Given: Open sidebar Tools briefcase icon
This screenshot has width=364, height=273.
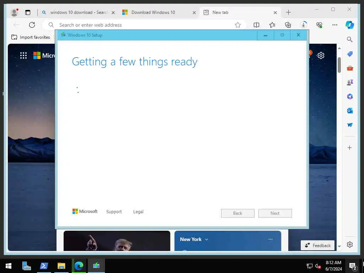Looking at the screenshot, I should point(350,68).
